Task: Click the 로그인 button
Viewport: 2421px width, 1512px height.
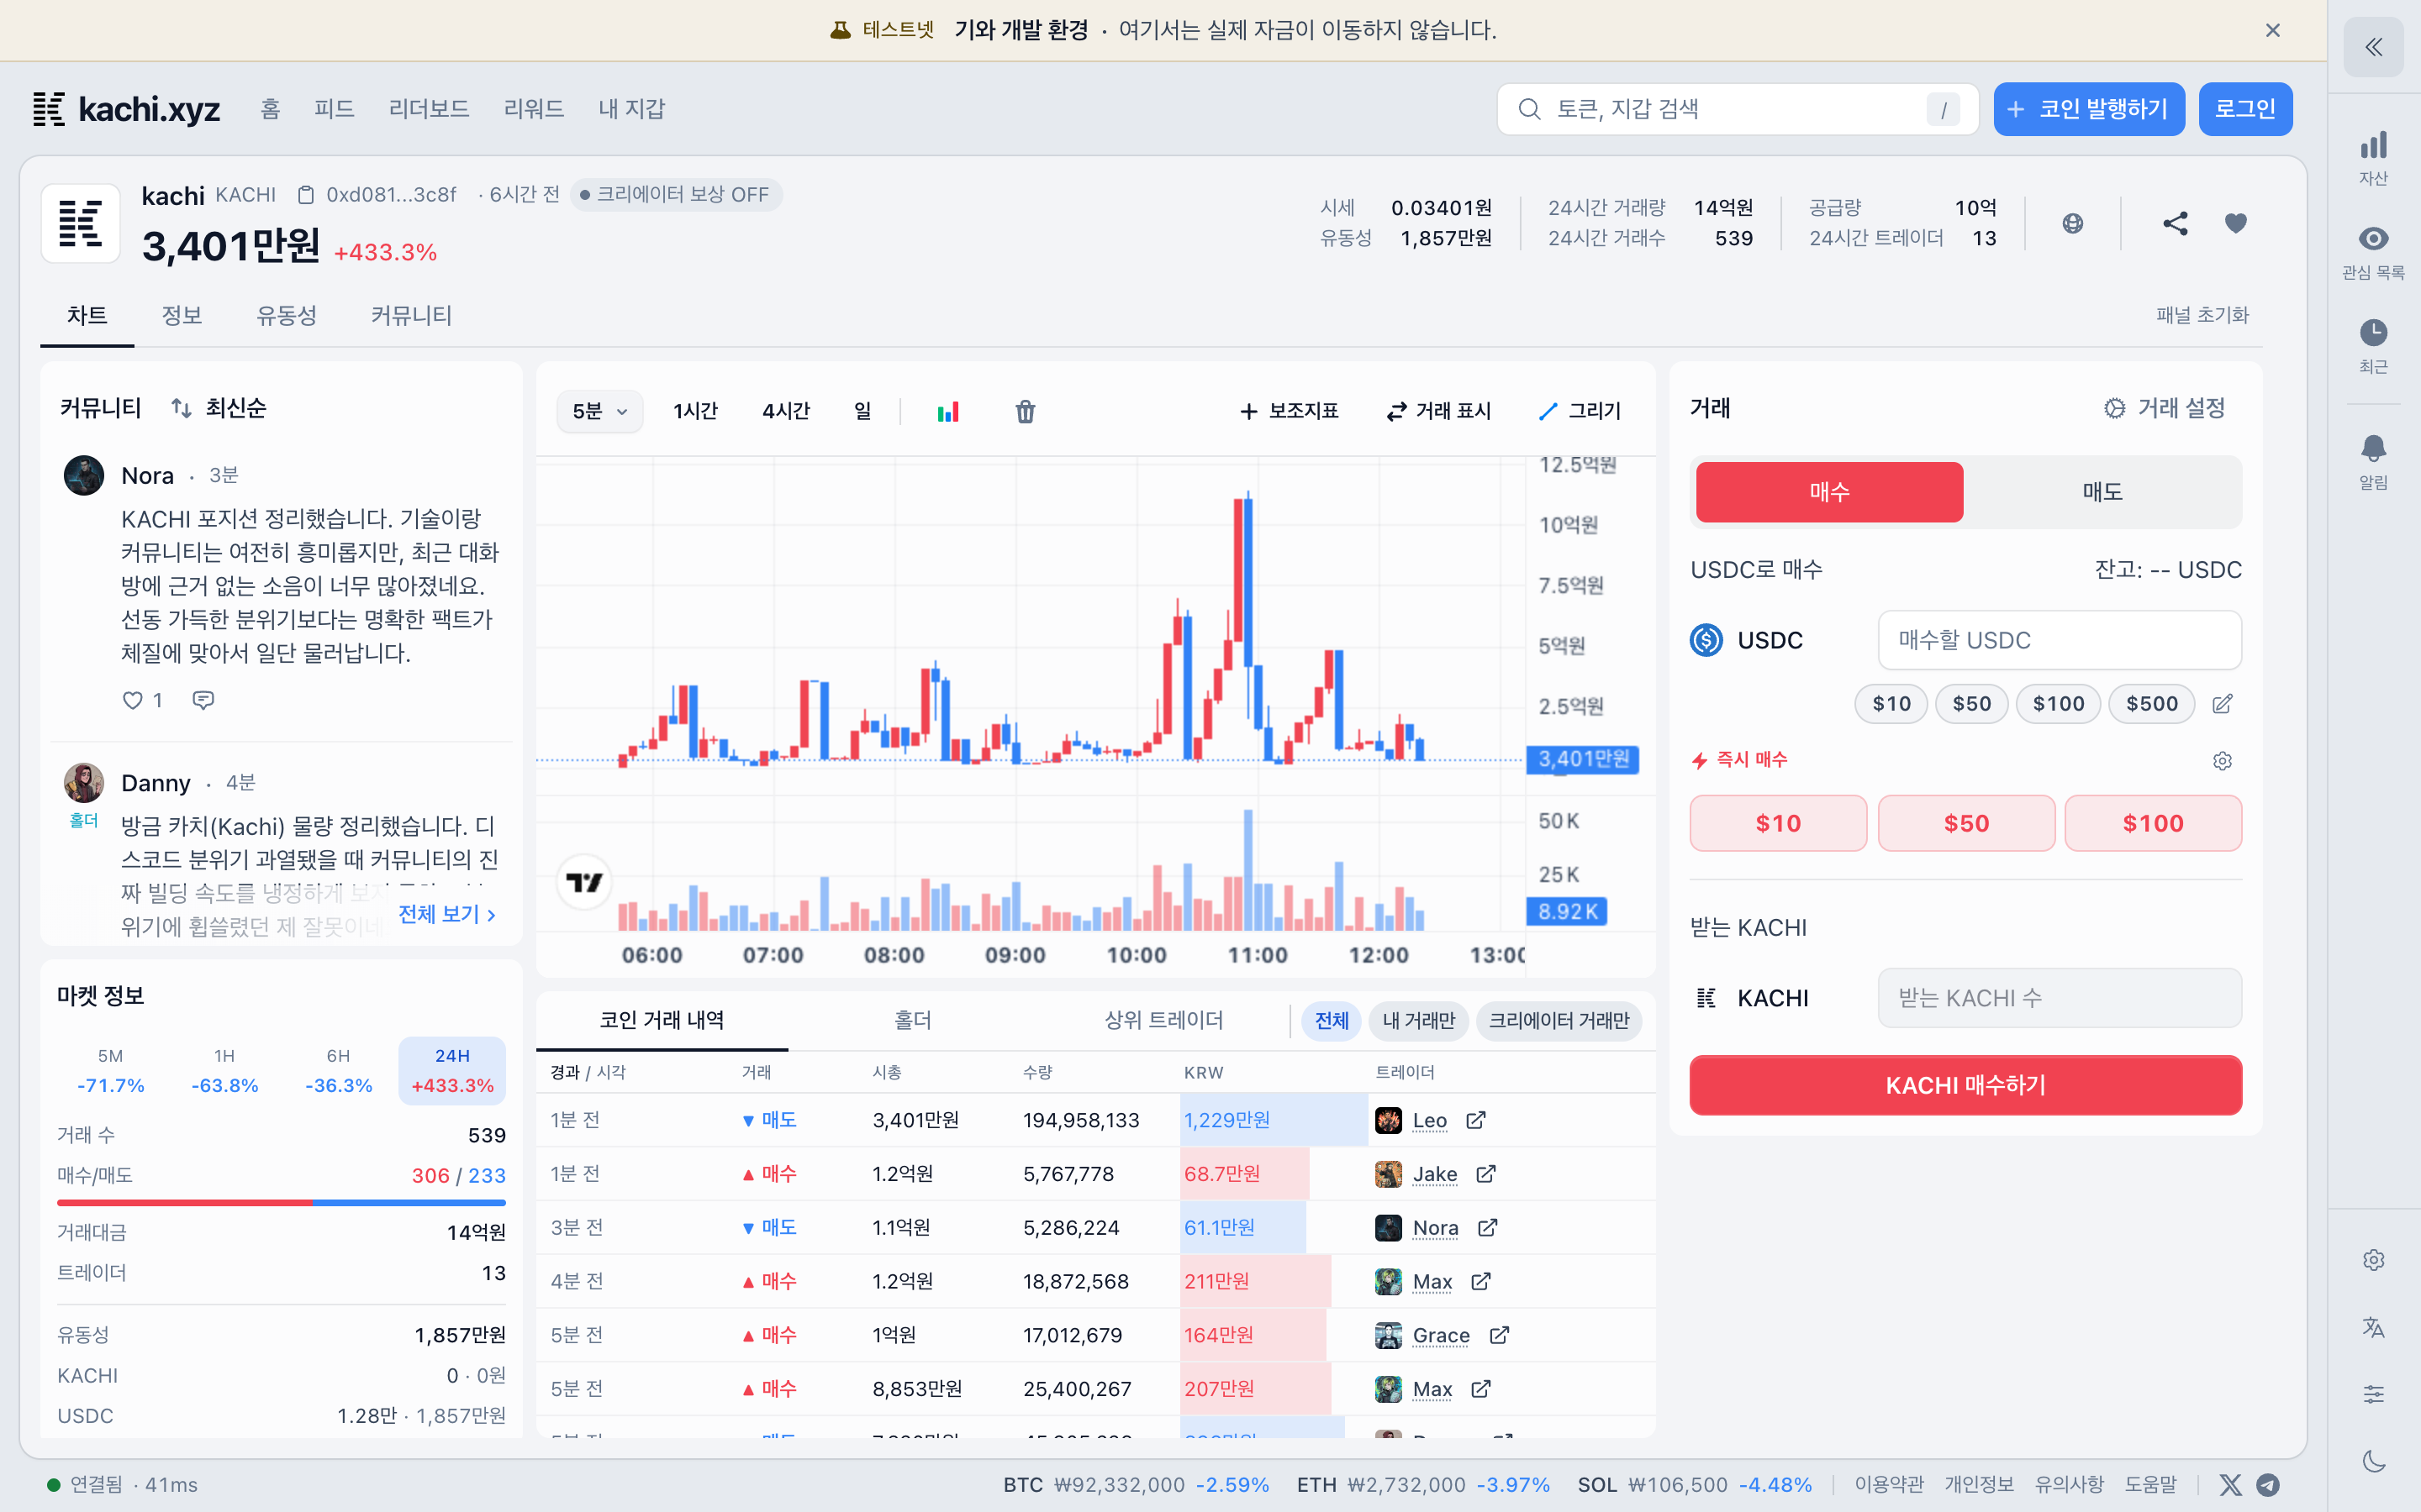Action: coord(2245,109)
